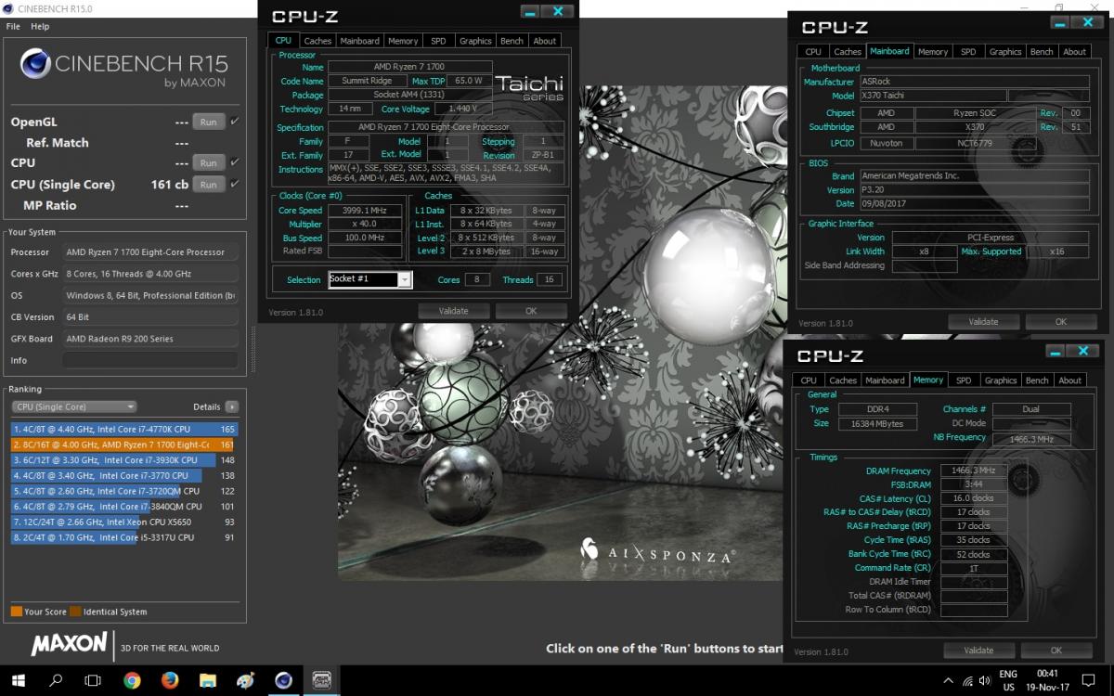This screenshot has width=1114, height=696.
Task: Open Memory tab in CPU-Z Mainboard window
Action: pyautogui.click(x=933, y=52)
